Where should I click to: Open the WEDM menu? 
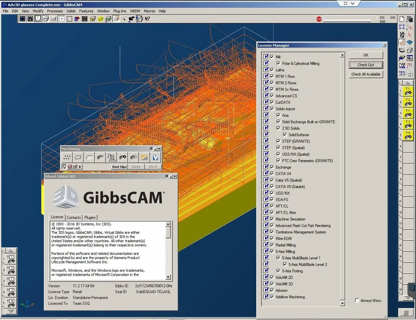tap(135, 11)
